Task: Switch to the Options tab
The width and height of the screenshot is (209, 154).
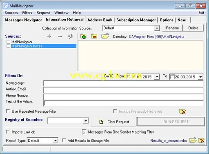Action: click(x=167, y=20)
